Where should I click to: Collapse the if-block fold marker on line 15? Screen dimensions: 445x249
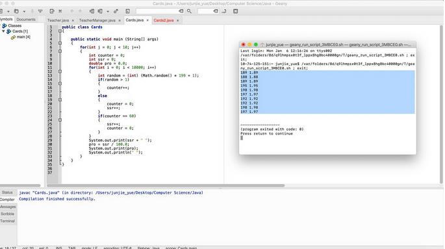point(60,83)
